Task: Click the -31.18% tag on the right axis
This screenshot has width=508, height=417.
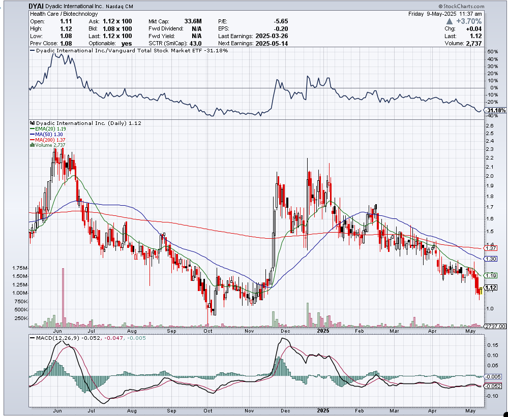Action: click(495, 110)
